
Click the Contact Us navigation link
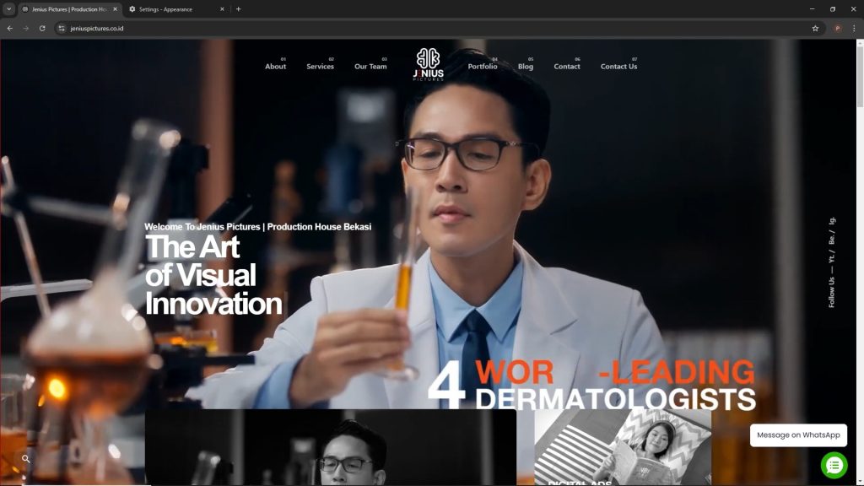click(618, 67)
